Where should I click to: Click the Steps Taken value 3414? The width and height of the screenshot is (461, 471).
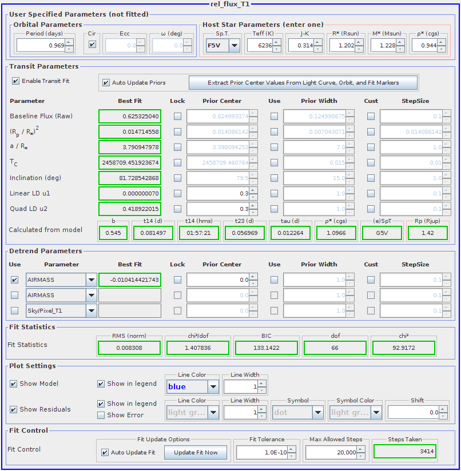pyautogui.click(x=405, y=451)
